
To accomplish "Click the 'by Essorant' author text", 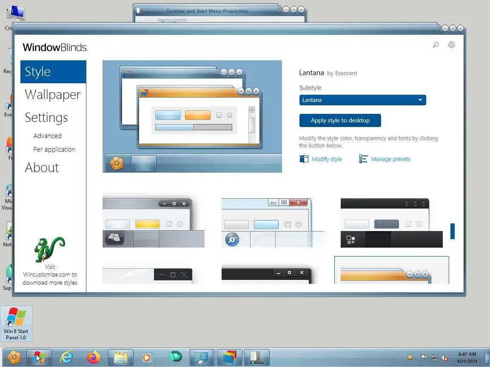I will point(342,73).
